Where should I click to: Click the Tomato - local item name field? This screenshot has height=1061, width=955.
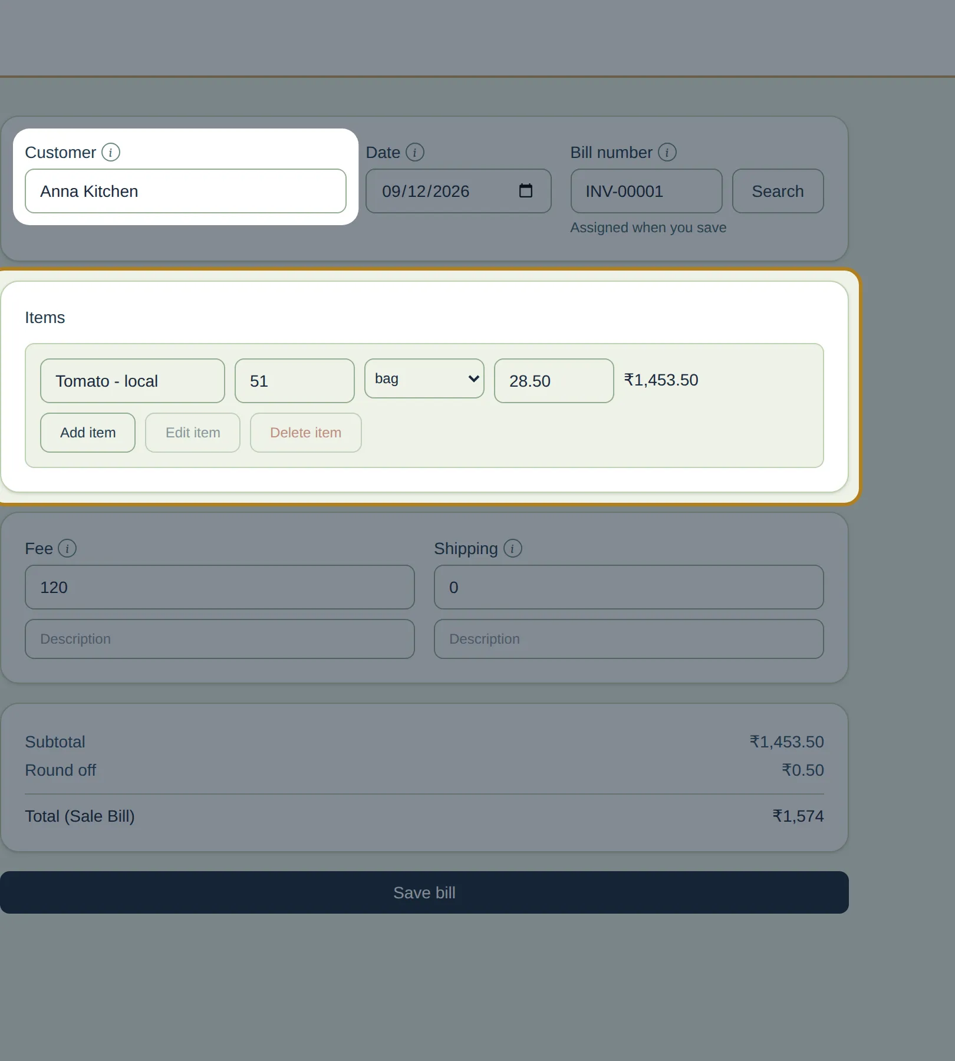[133, 381]
